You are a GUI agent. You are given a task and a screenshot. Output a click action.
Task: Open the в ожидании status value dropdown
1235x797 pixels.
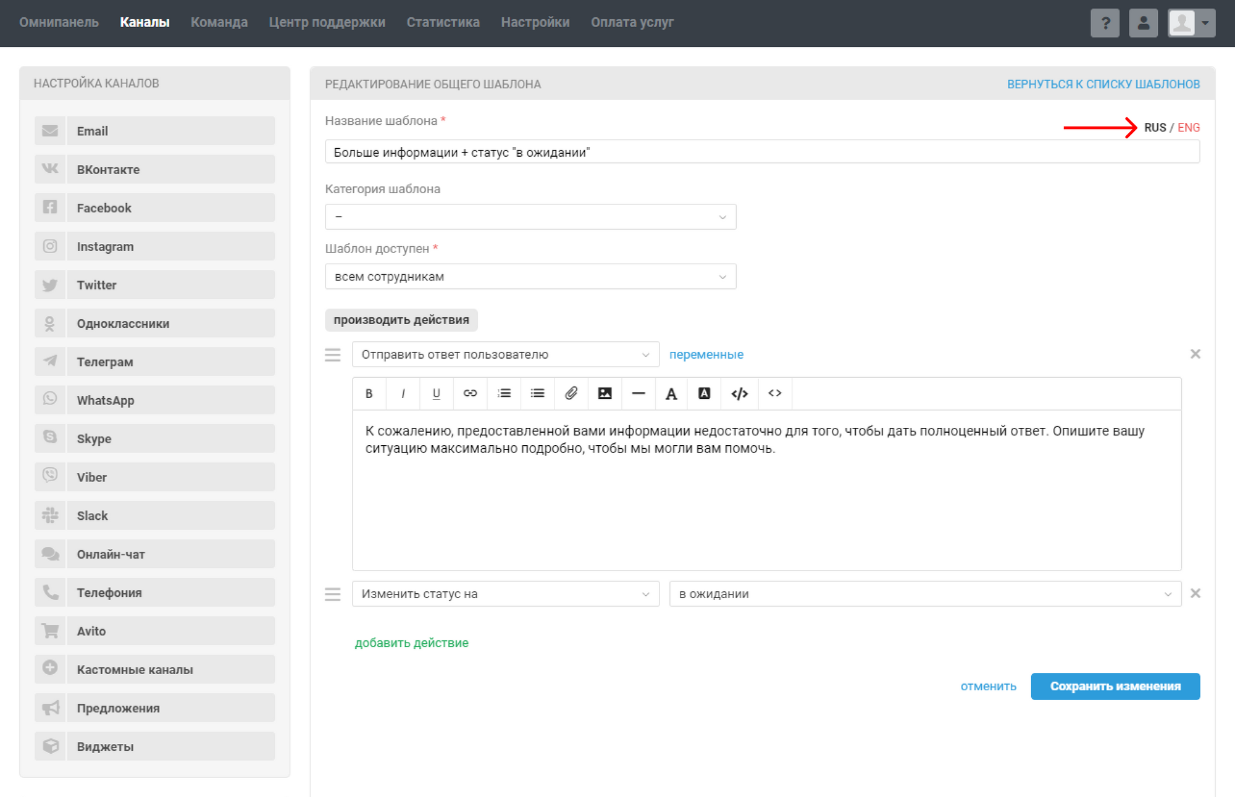tap(925, 594)
